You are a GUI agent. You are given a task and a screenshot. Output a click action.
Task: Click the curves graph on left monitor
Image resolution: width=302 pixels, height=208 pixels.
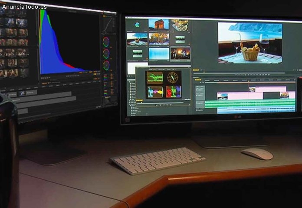click(x=108, y=24)
